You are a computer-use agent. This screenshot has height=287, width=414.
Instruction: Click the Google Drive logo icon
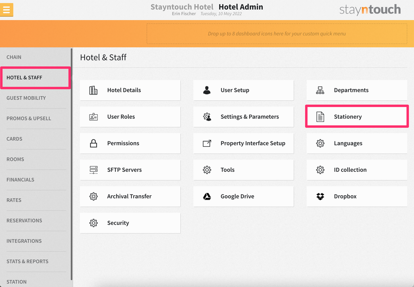pyautogui.click(x=207, y=197)
